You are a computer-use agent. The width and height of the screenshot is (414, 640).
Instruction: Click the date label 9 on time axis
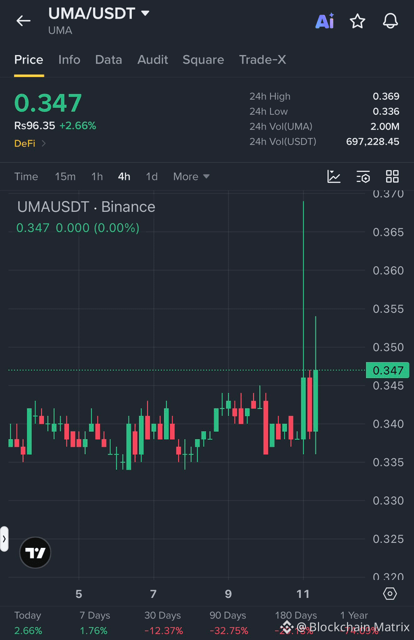tap(228, 594)
